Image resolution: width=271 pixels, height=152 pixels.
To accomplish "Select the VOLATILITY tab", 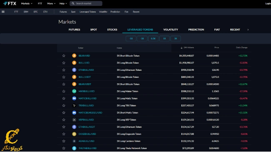I will 171,30.
